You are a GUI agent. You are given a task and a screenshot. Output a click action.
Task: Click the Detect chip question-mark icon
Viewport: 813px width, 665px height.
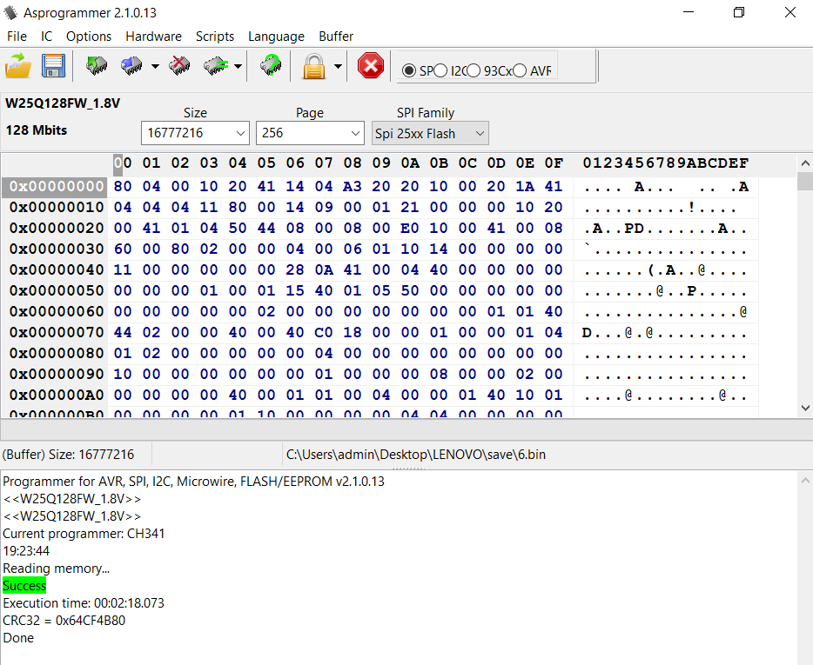pos(271,66)
